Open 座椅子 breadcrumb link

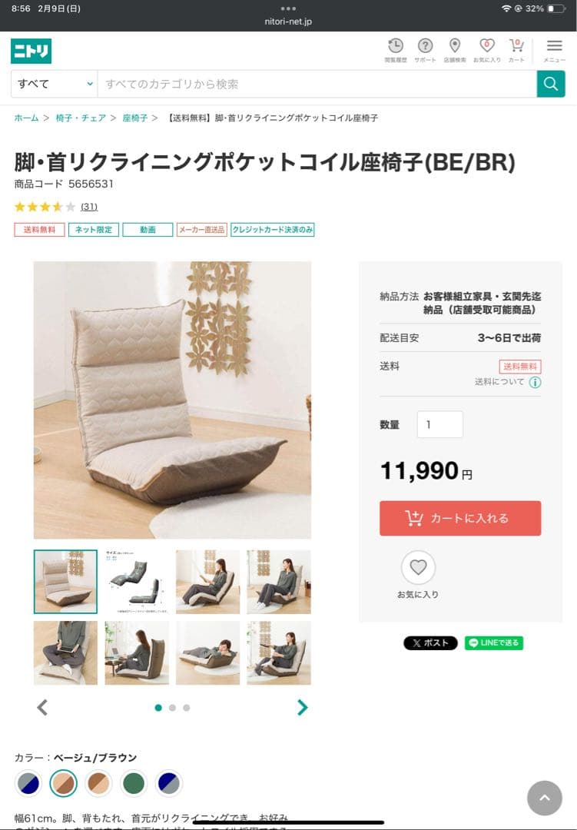135,118
